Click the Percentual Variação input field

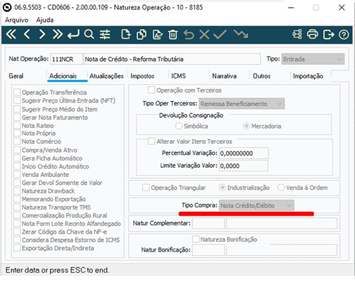pyautogui.click(x=243, y=153)
